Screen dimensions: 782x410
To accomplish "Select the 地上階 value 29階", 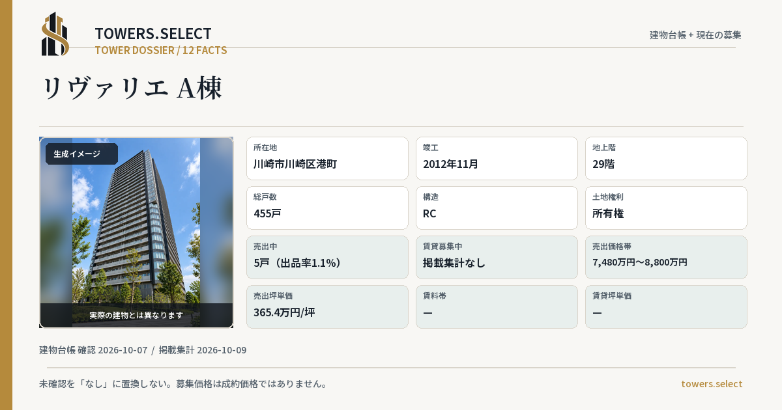I will 603,164.
